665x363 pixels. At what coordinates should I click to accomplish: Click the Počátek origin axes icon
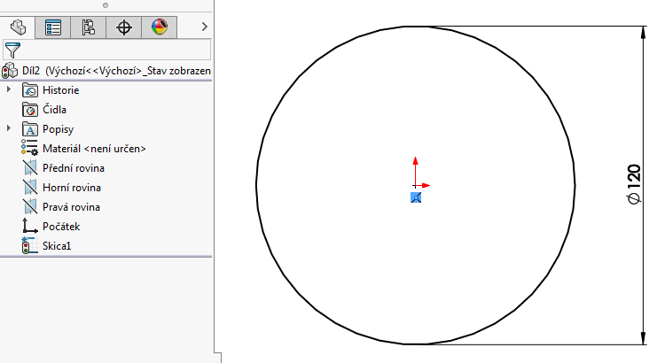(x=30, y=226)
